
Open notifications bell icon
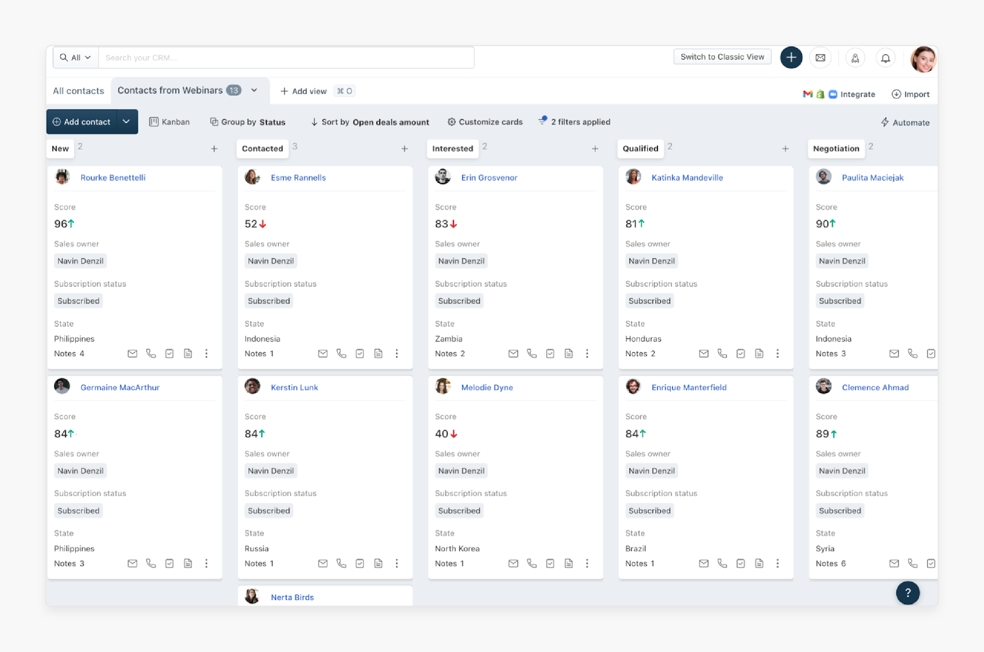pyautogui.click(x=885, y=58)
